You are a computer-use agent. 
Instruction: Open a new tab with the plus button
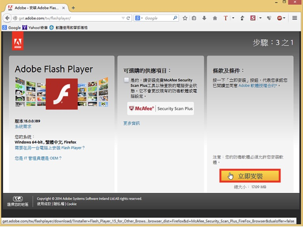(x=73, y=8)
